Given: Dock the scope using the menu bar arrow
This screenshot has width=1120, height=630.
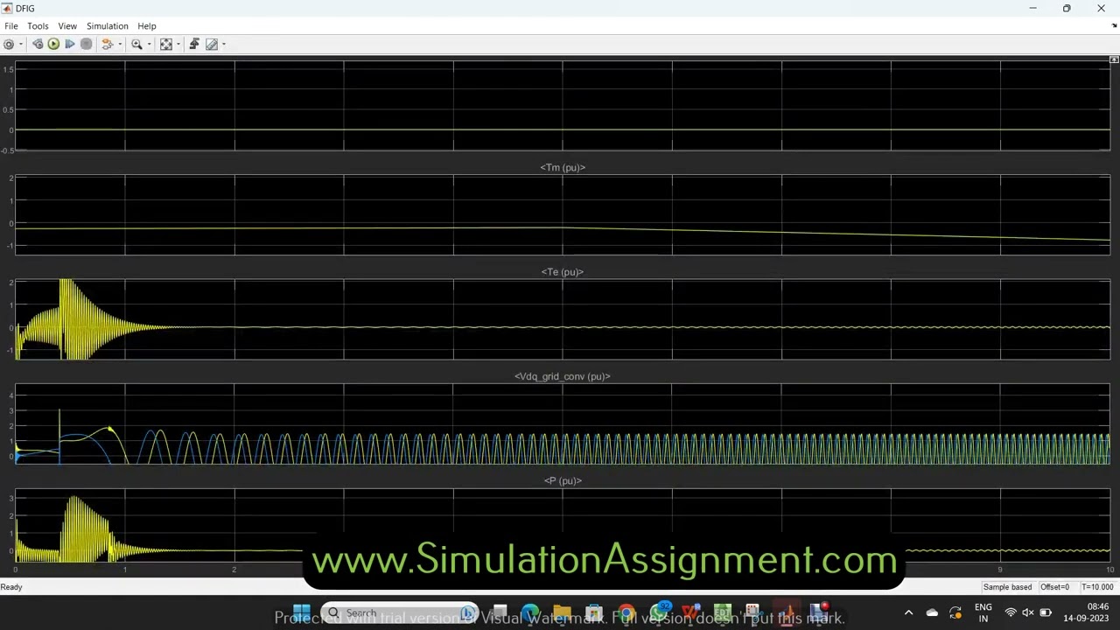Looking at the screenshot, I should [x=1114, y=26].
